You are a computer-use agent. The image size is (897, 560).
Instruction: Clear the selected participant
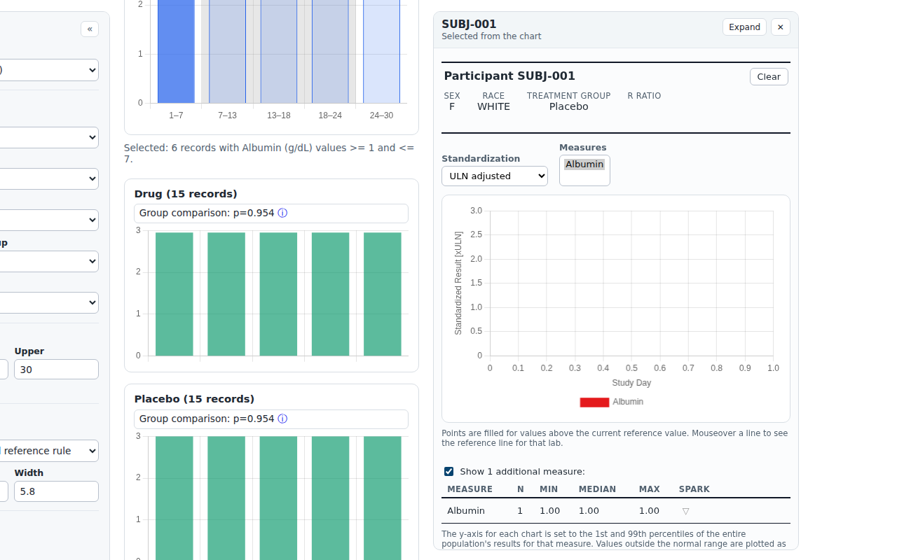point(769,77)
